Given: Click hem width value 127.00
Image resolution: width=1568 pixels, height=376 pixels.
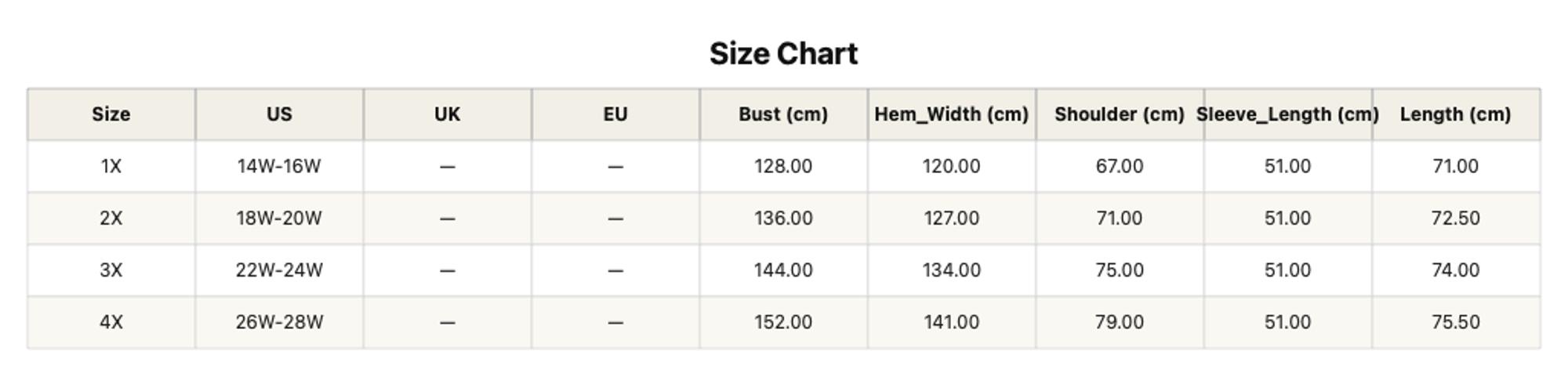Looking at the screenshot, I should 952,218.
